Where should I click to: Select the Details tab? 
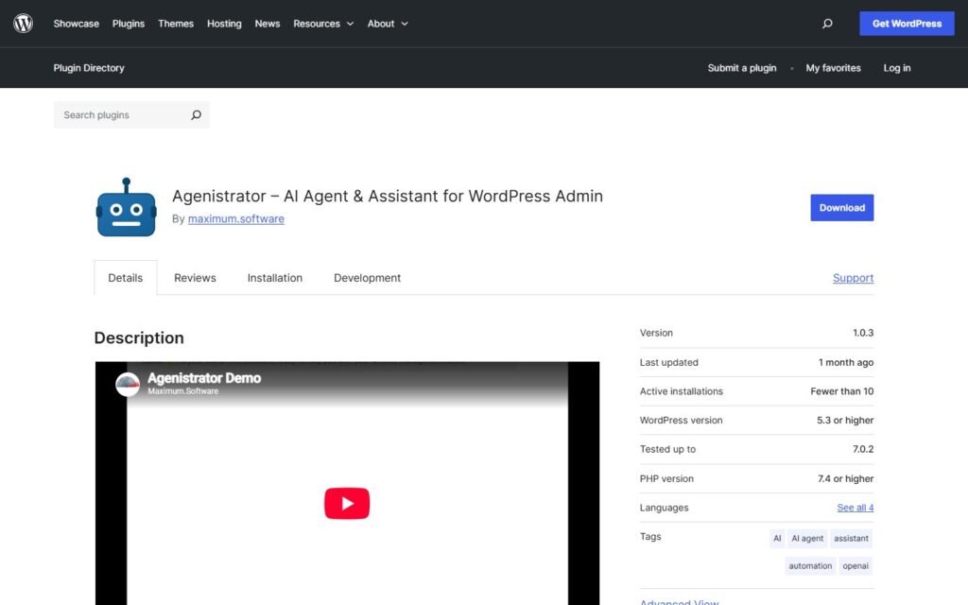click(126, 278)
